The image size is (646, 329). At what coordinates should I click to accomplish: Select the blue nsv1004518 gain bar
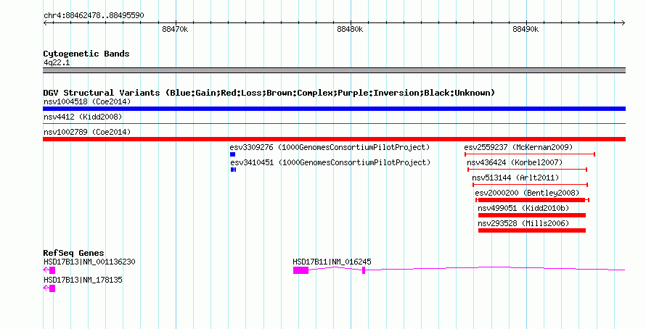click(x=334, y=109)
